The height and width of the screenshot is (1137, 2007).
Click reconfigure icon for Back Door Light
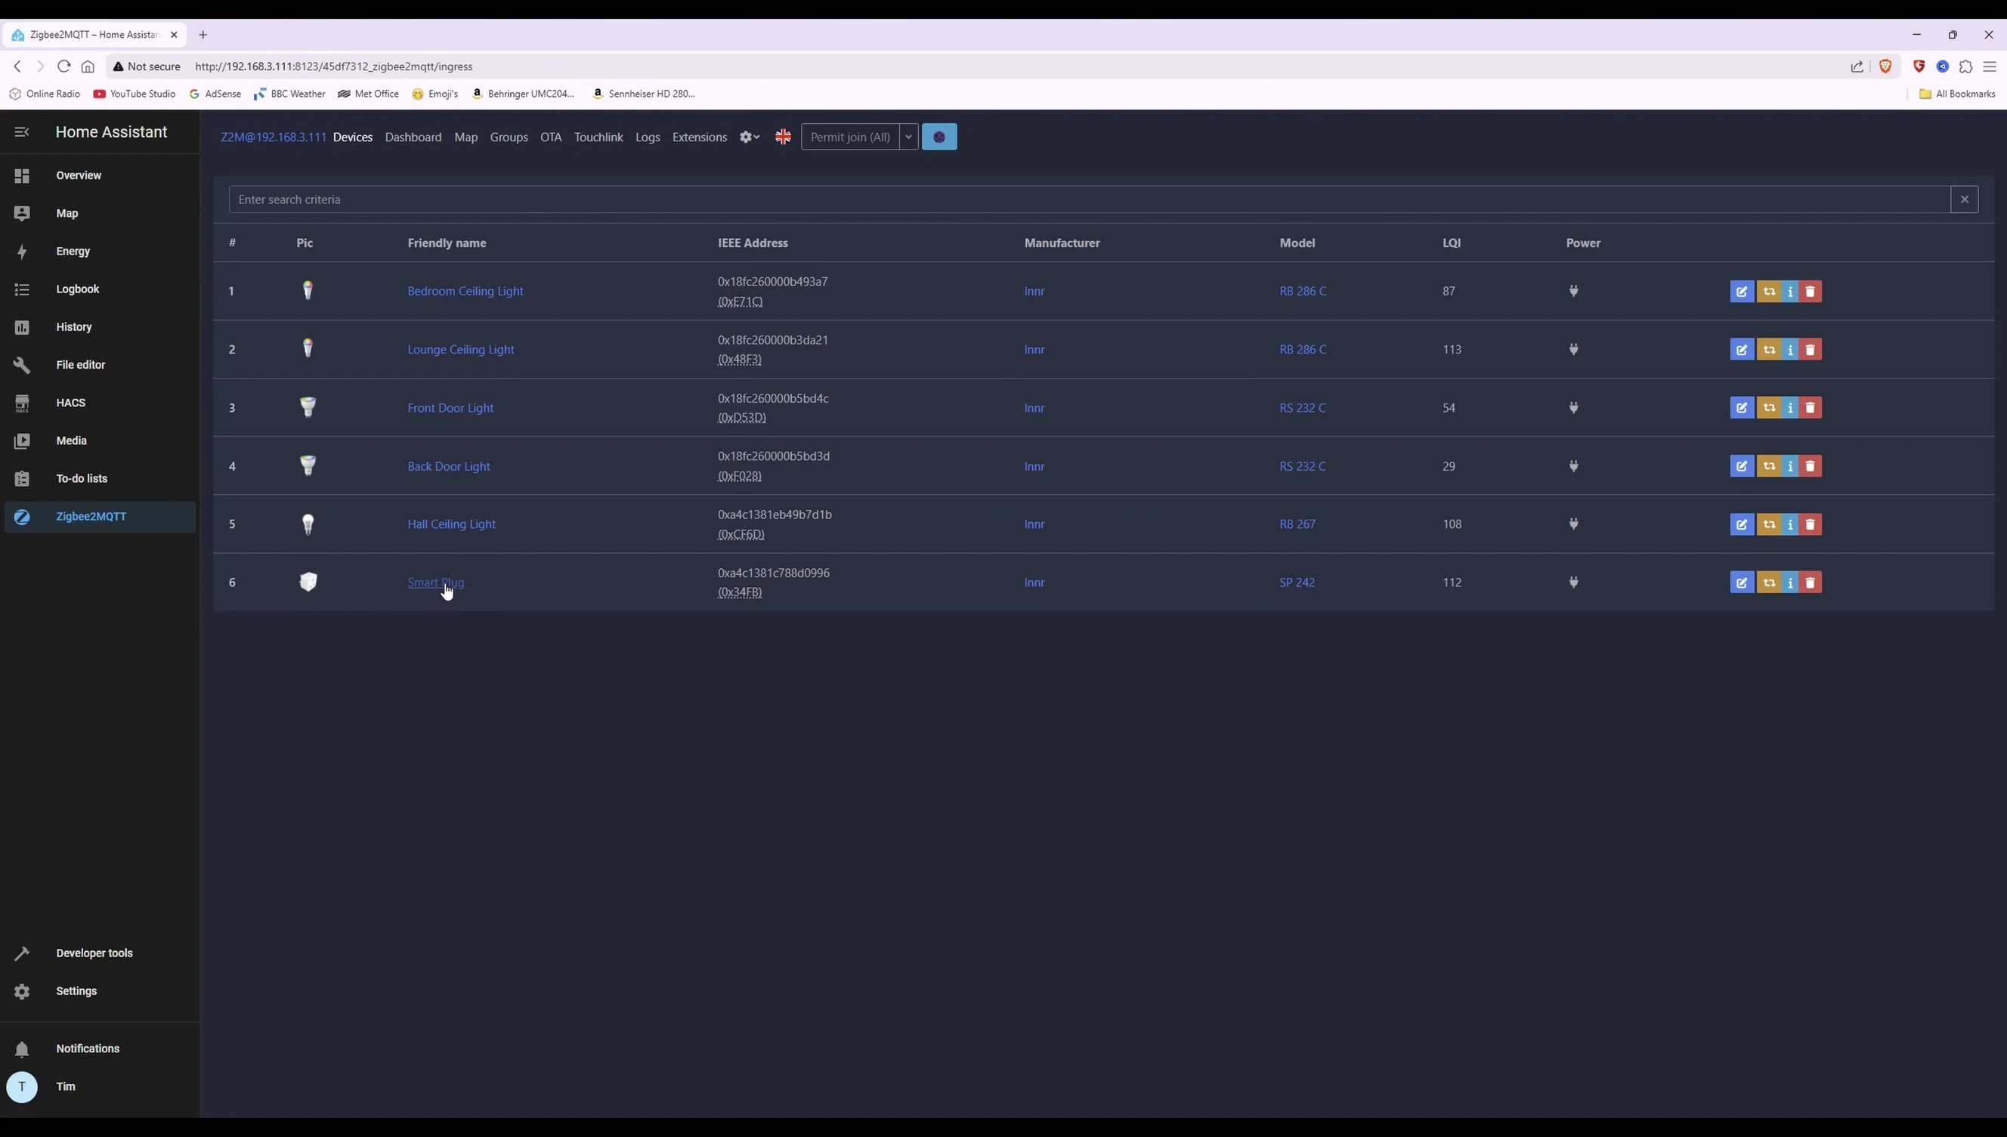click(x=1769, y=466)
